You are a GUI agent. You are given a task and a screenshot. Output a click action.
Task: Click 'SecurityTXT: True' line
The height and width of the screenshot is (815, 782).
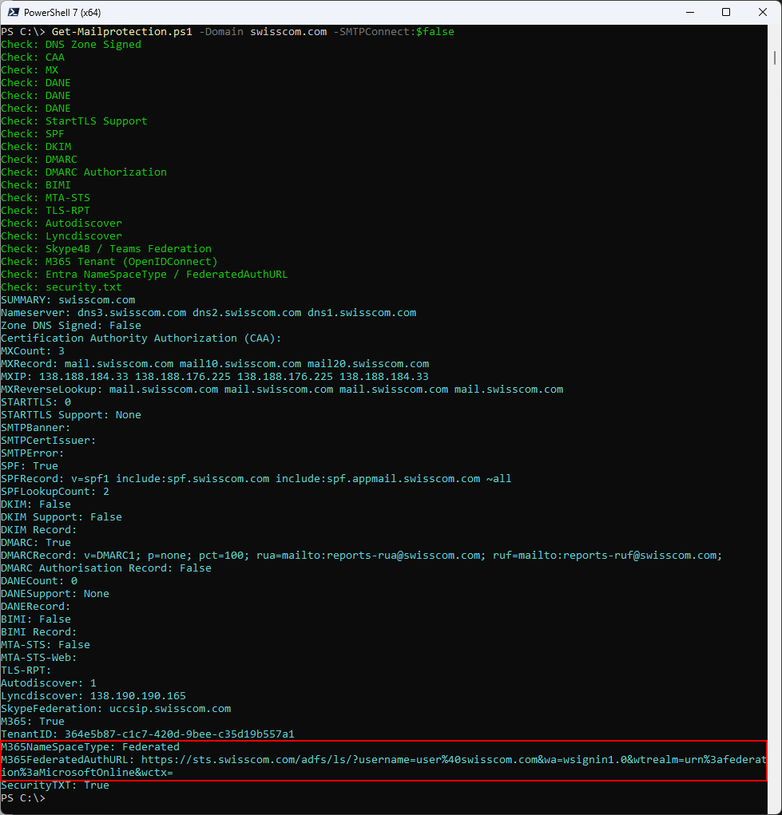(55, 785)
